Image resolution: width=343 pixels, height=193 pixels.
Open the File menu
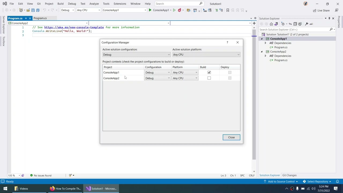12,4
